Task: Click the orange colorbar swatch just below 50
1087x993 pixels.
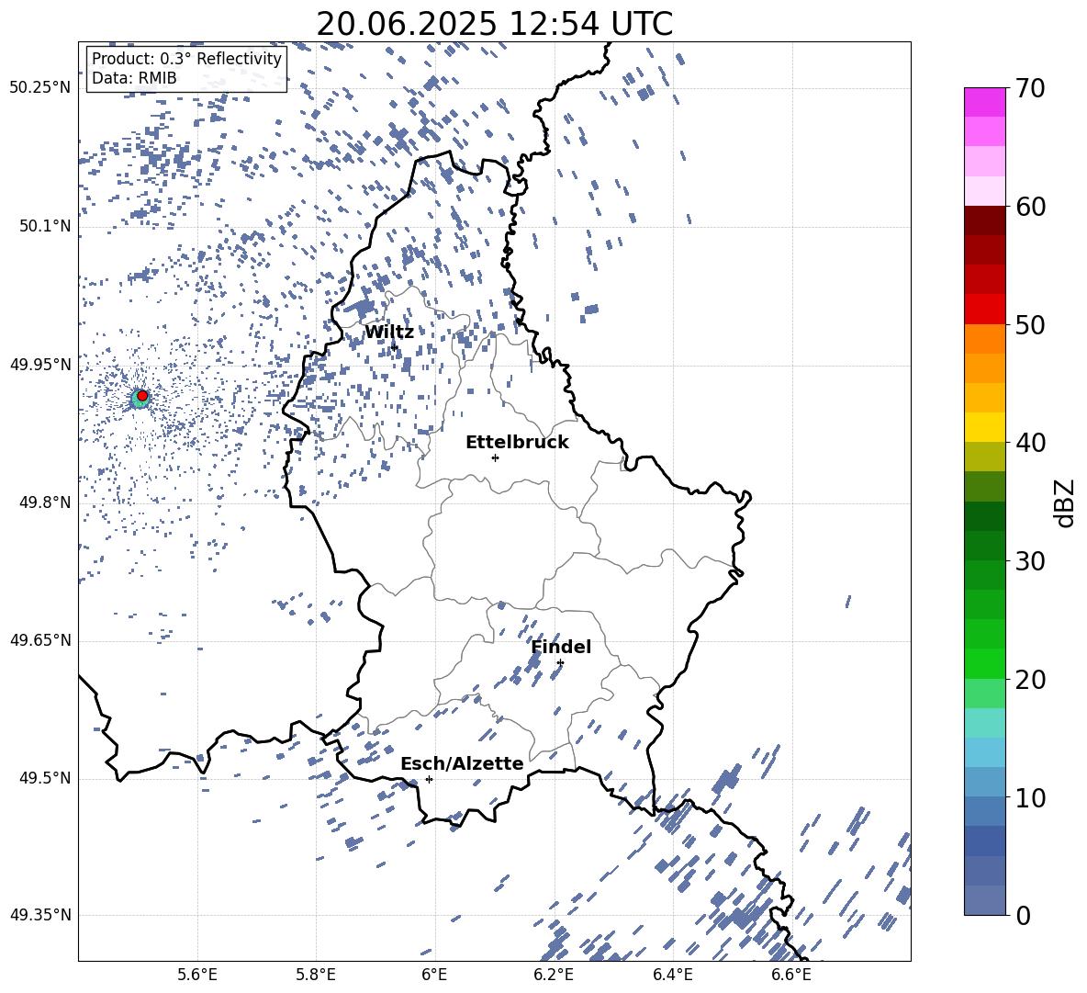Action: (x=984, y=338)
